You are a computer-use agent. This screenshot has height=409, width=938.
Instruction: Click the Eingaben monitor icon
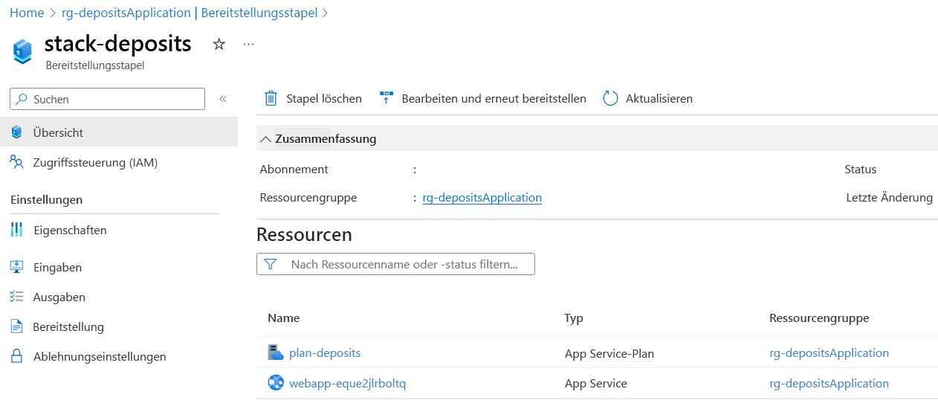[x=17, y=267]
